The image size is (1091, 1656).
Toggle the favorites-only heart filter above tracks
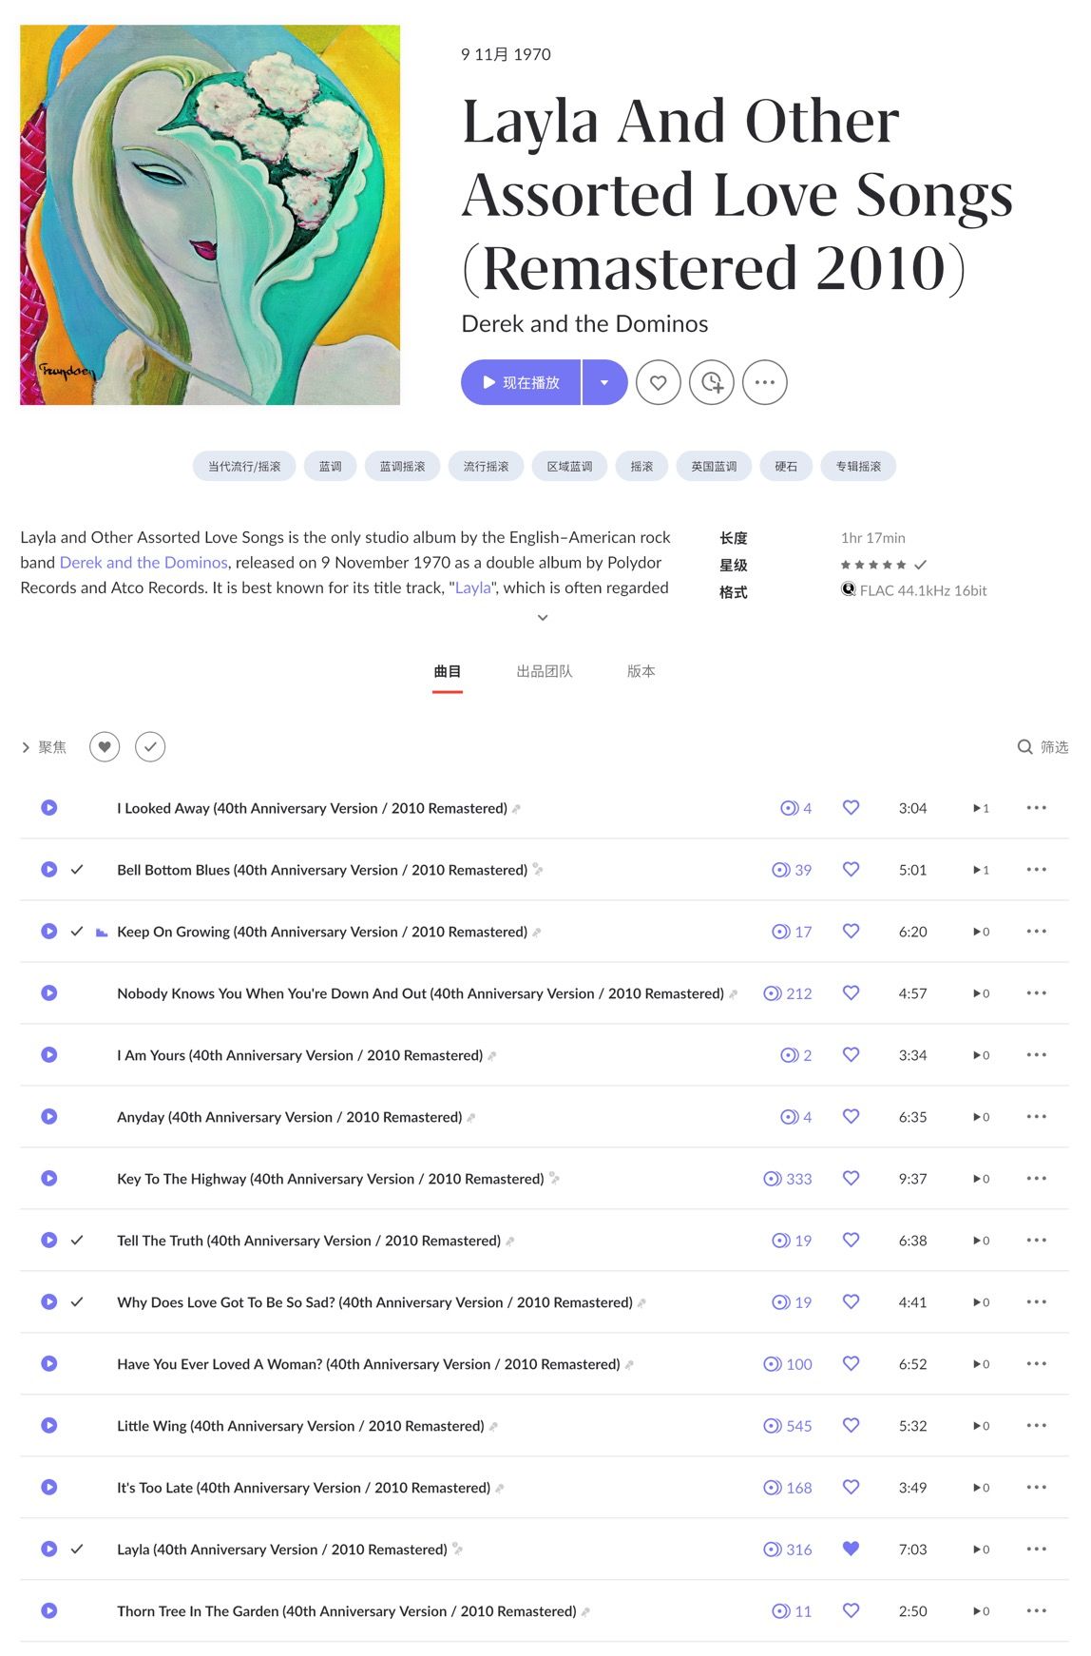coord(105,747)
